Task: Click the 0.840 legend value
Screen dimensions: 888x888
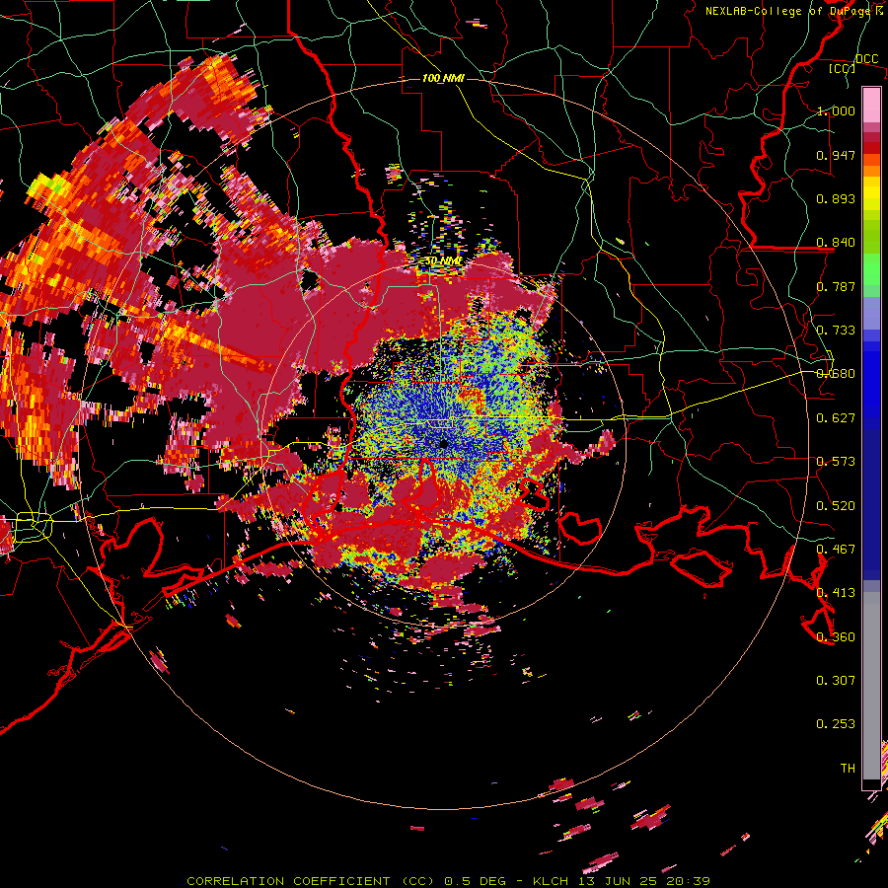Action: coord(836,243)
